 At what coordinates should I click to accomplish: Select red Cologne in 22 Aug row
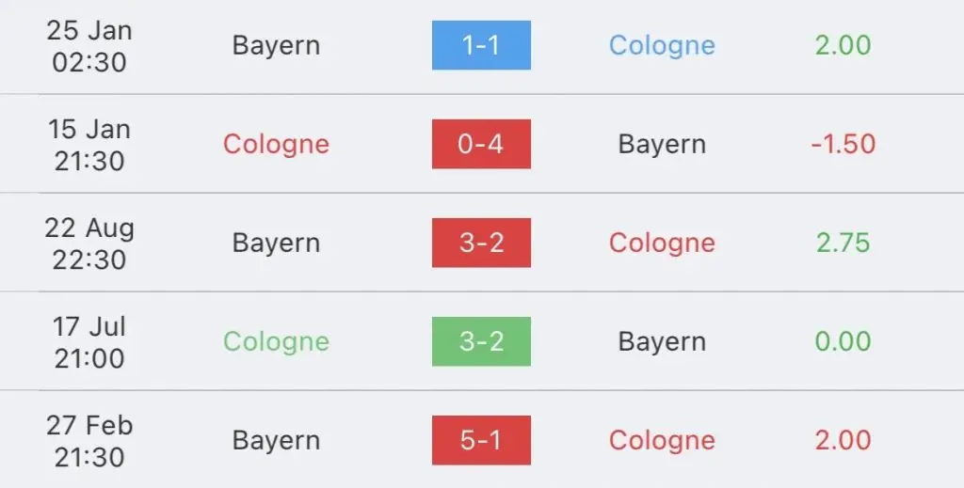click(x=662, y=244)
